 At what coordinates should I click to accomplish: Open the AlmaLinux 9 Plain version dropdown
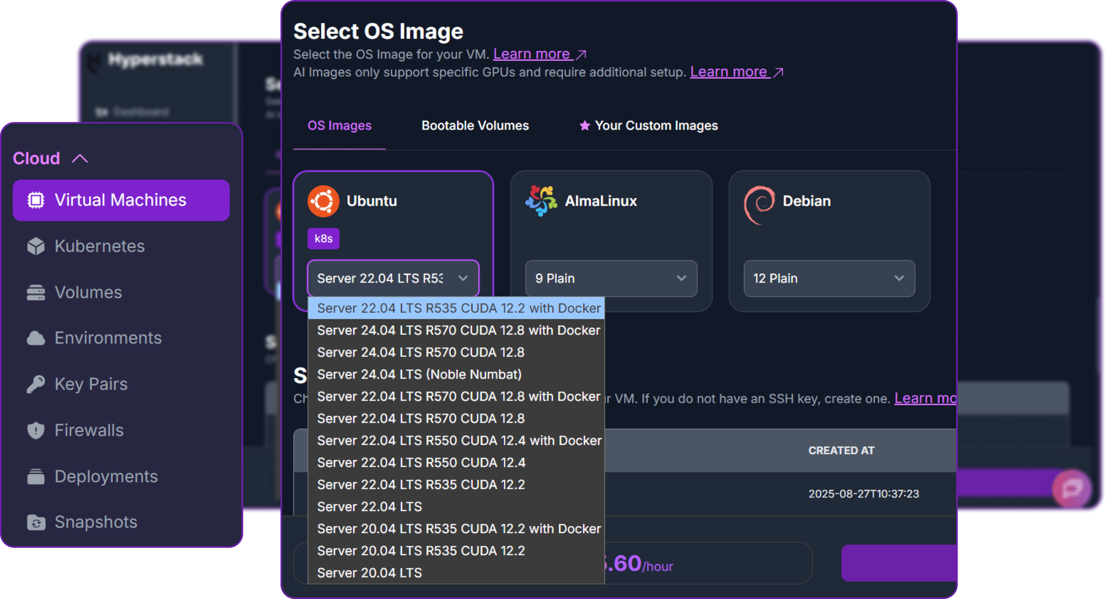(611, 278)
